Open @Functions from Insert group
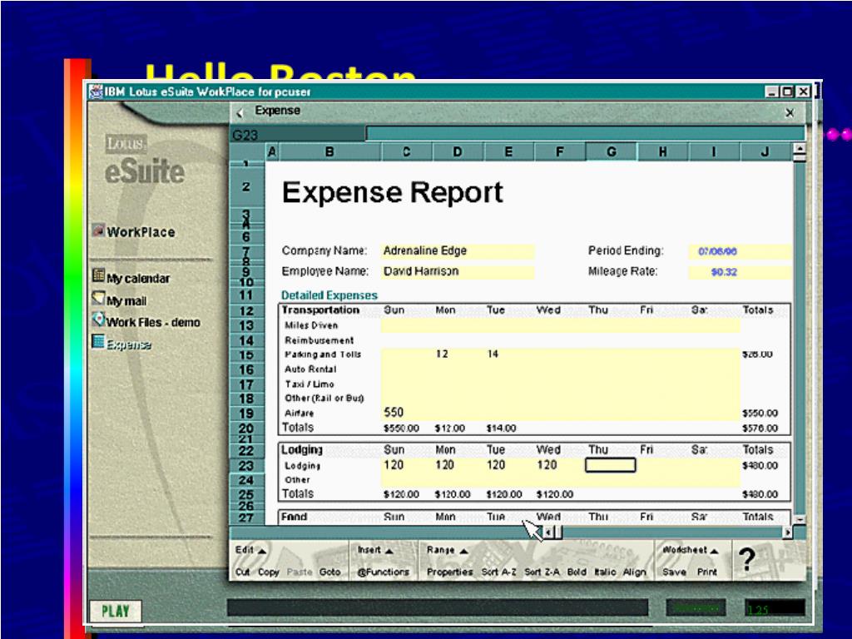 tap(383, 572)
